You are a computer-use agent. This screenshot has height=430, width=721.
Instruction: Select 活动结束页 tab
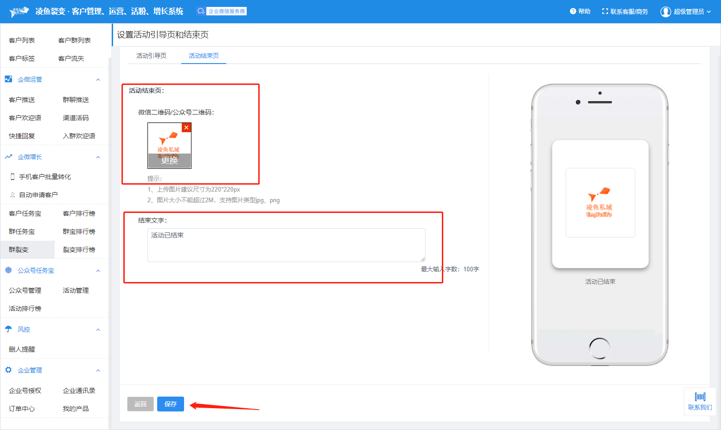pos(204,56)
